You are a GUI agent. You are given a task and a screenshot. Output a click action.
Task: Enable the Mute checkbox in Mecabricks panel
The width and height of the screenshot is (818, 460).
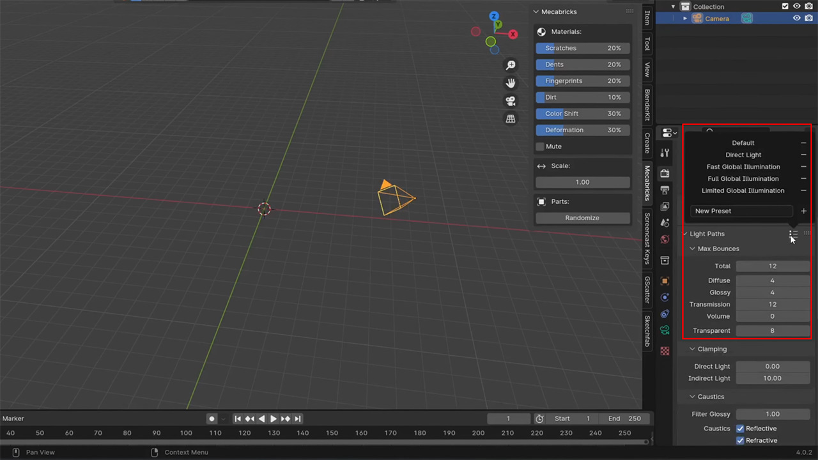click(x=540, y=146)
